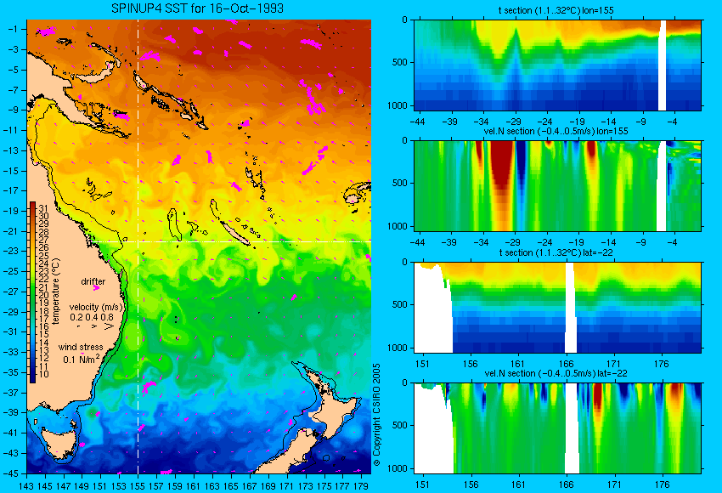722x493 pixels.
Task: Click longitude tick label 143 below the SST map
Action: (x=26, y=485)
